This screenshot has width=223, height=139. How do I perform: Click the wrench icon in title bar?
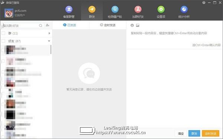(3, 3)
